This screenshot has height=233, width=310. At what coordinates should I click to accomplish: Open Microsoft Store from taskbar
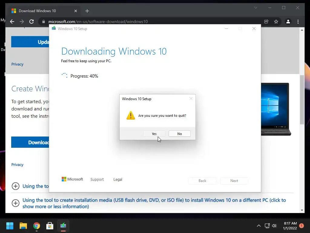[x=50, y=226]
